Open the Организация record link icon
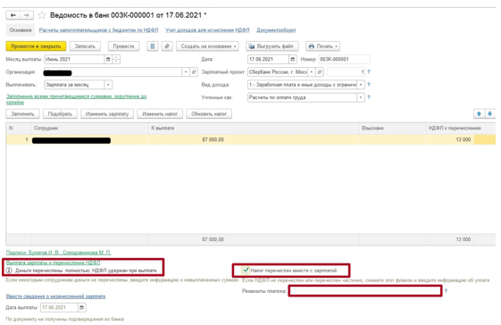501x325 pixels. [194, 72]
